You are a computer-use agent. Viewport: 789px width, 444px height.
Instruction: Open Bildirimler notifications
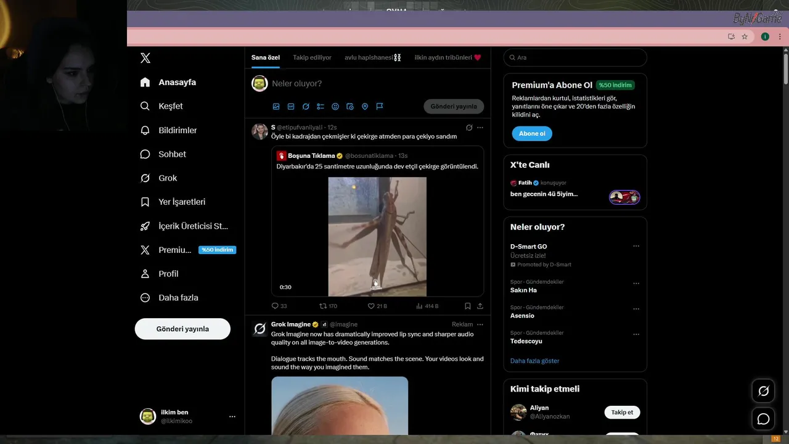(x=169, y=130)
